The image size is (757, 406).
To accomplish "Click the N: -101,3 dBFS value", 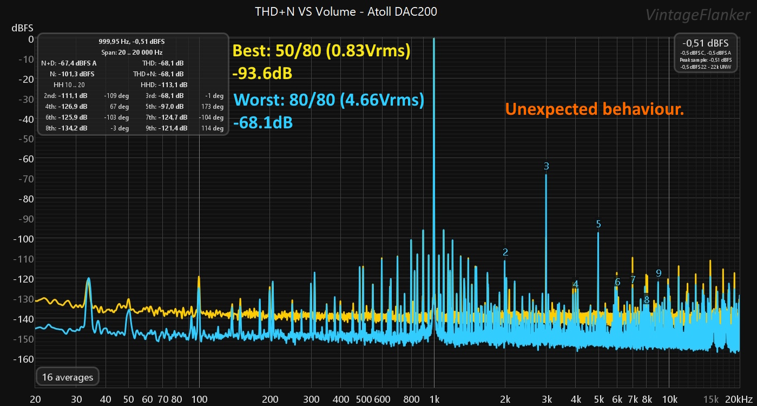I will point(72,74).
